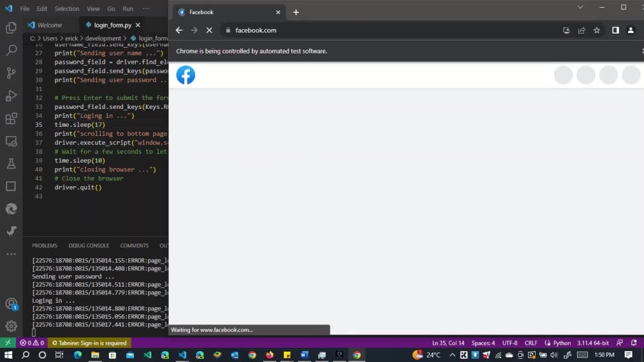Open the Extensions view in VS Code
Viewport: 644px width, 362px height.
click(11, 119)
